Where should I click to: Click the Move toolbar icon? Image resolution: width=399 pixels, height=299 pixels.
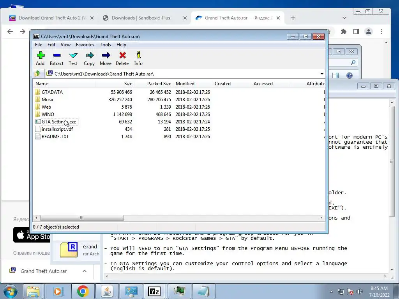(106, 58)
